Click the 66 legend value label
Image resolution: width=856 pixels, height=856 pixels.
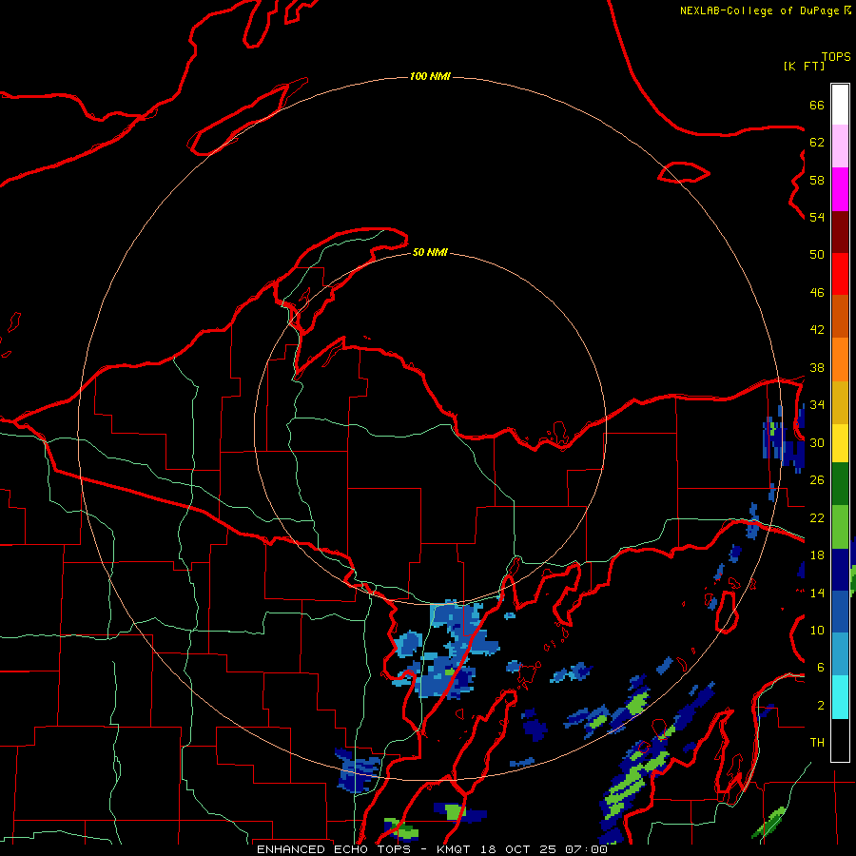pyautogui.click(x=817, y=105)
